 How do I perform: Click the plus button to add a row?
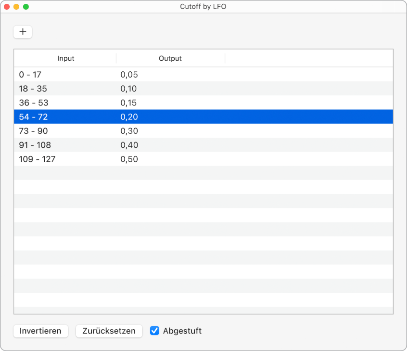click(x=23, y=32)
